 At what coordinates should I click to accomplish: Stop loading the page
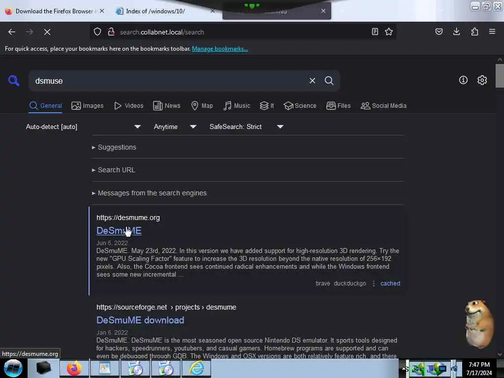tap(47, 32)
